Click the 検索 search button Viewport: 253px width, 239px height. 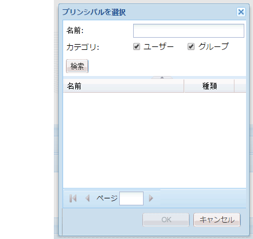77,66
